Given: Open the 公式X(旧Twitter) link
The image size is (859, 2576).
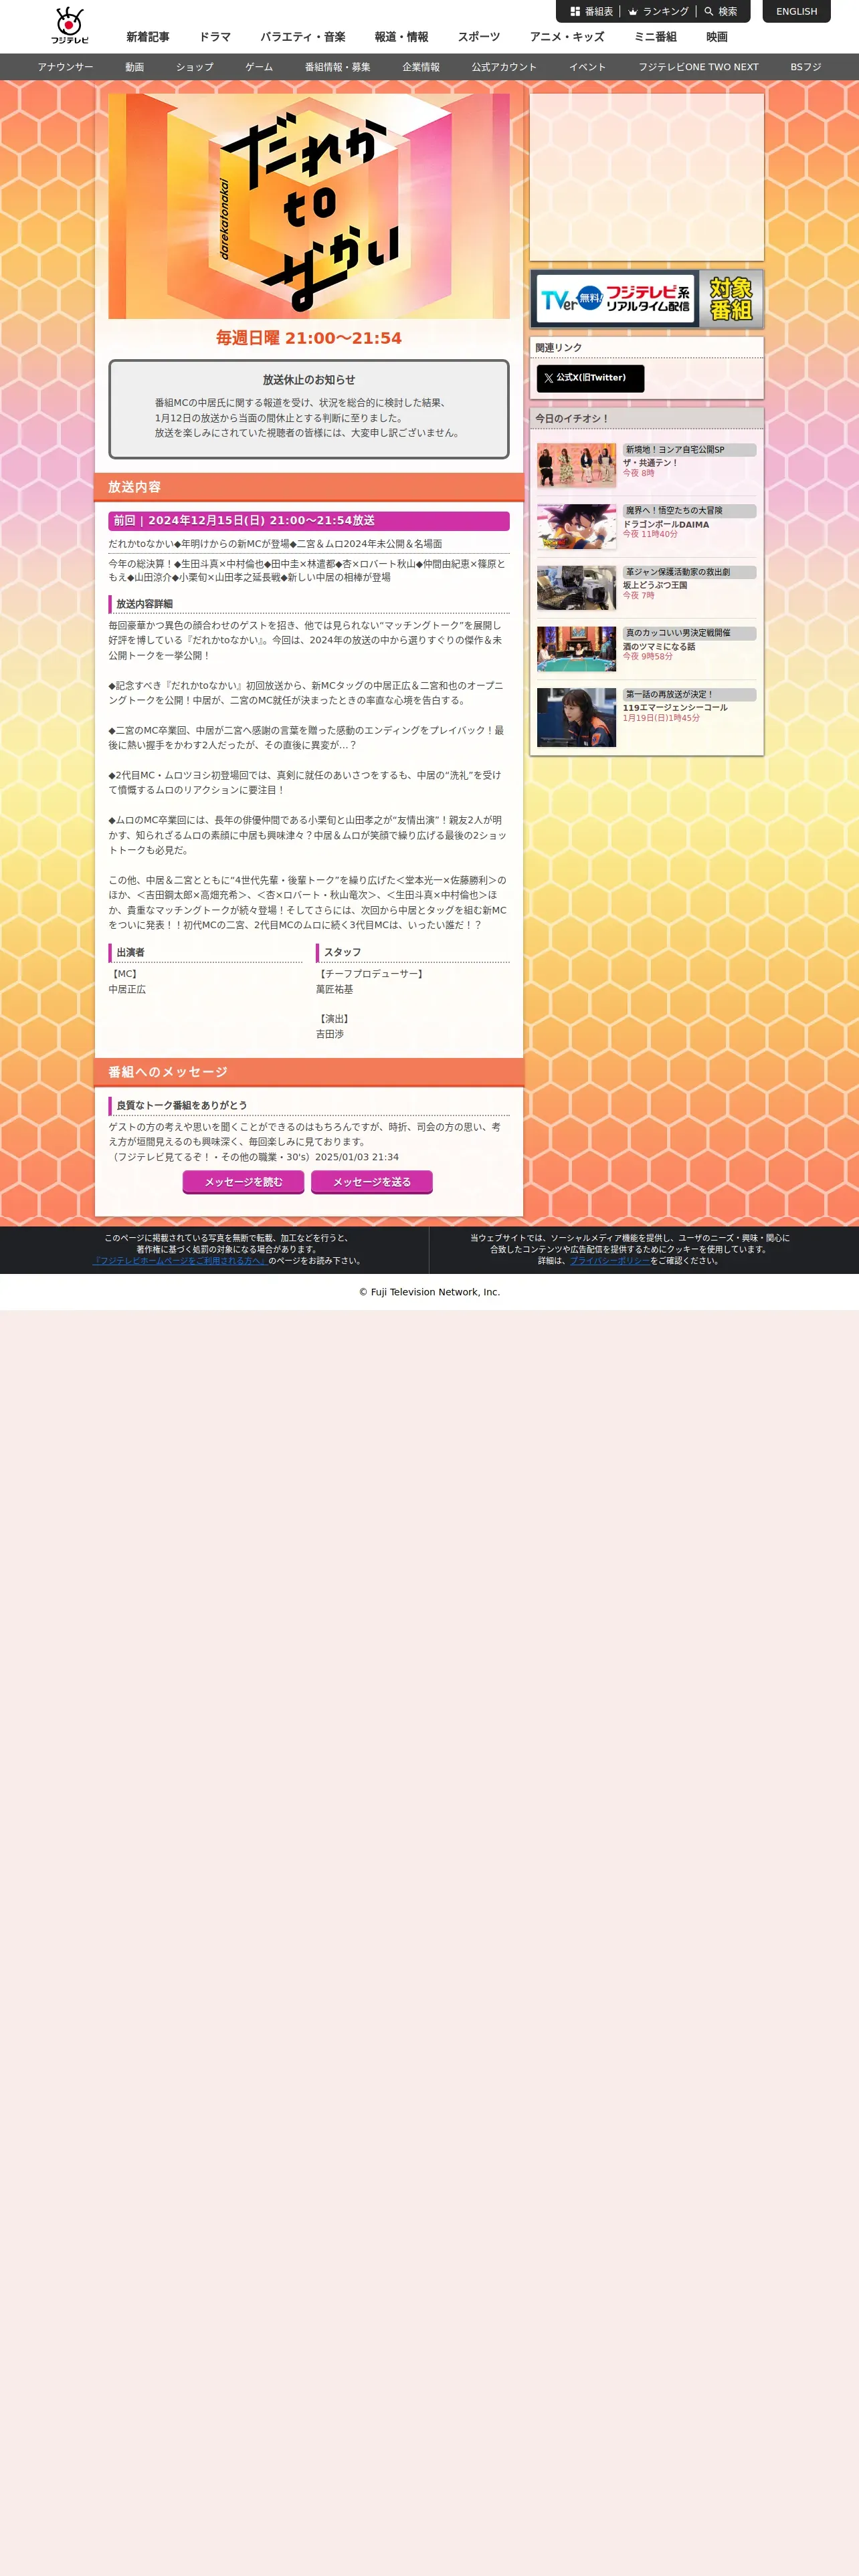Looking at the screenshot, I should point(590,378).
